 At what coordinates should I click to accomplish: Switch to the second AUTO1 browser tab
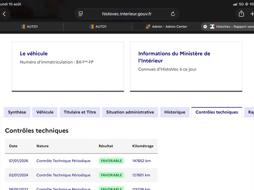(x=98, y=27)
